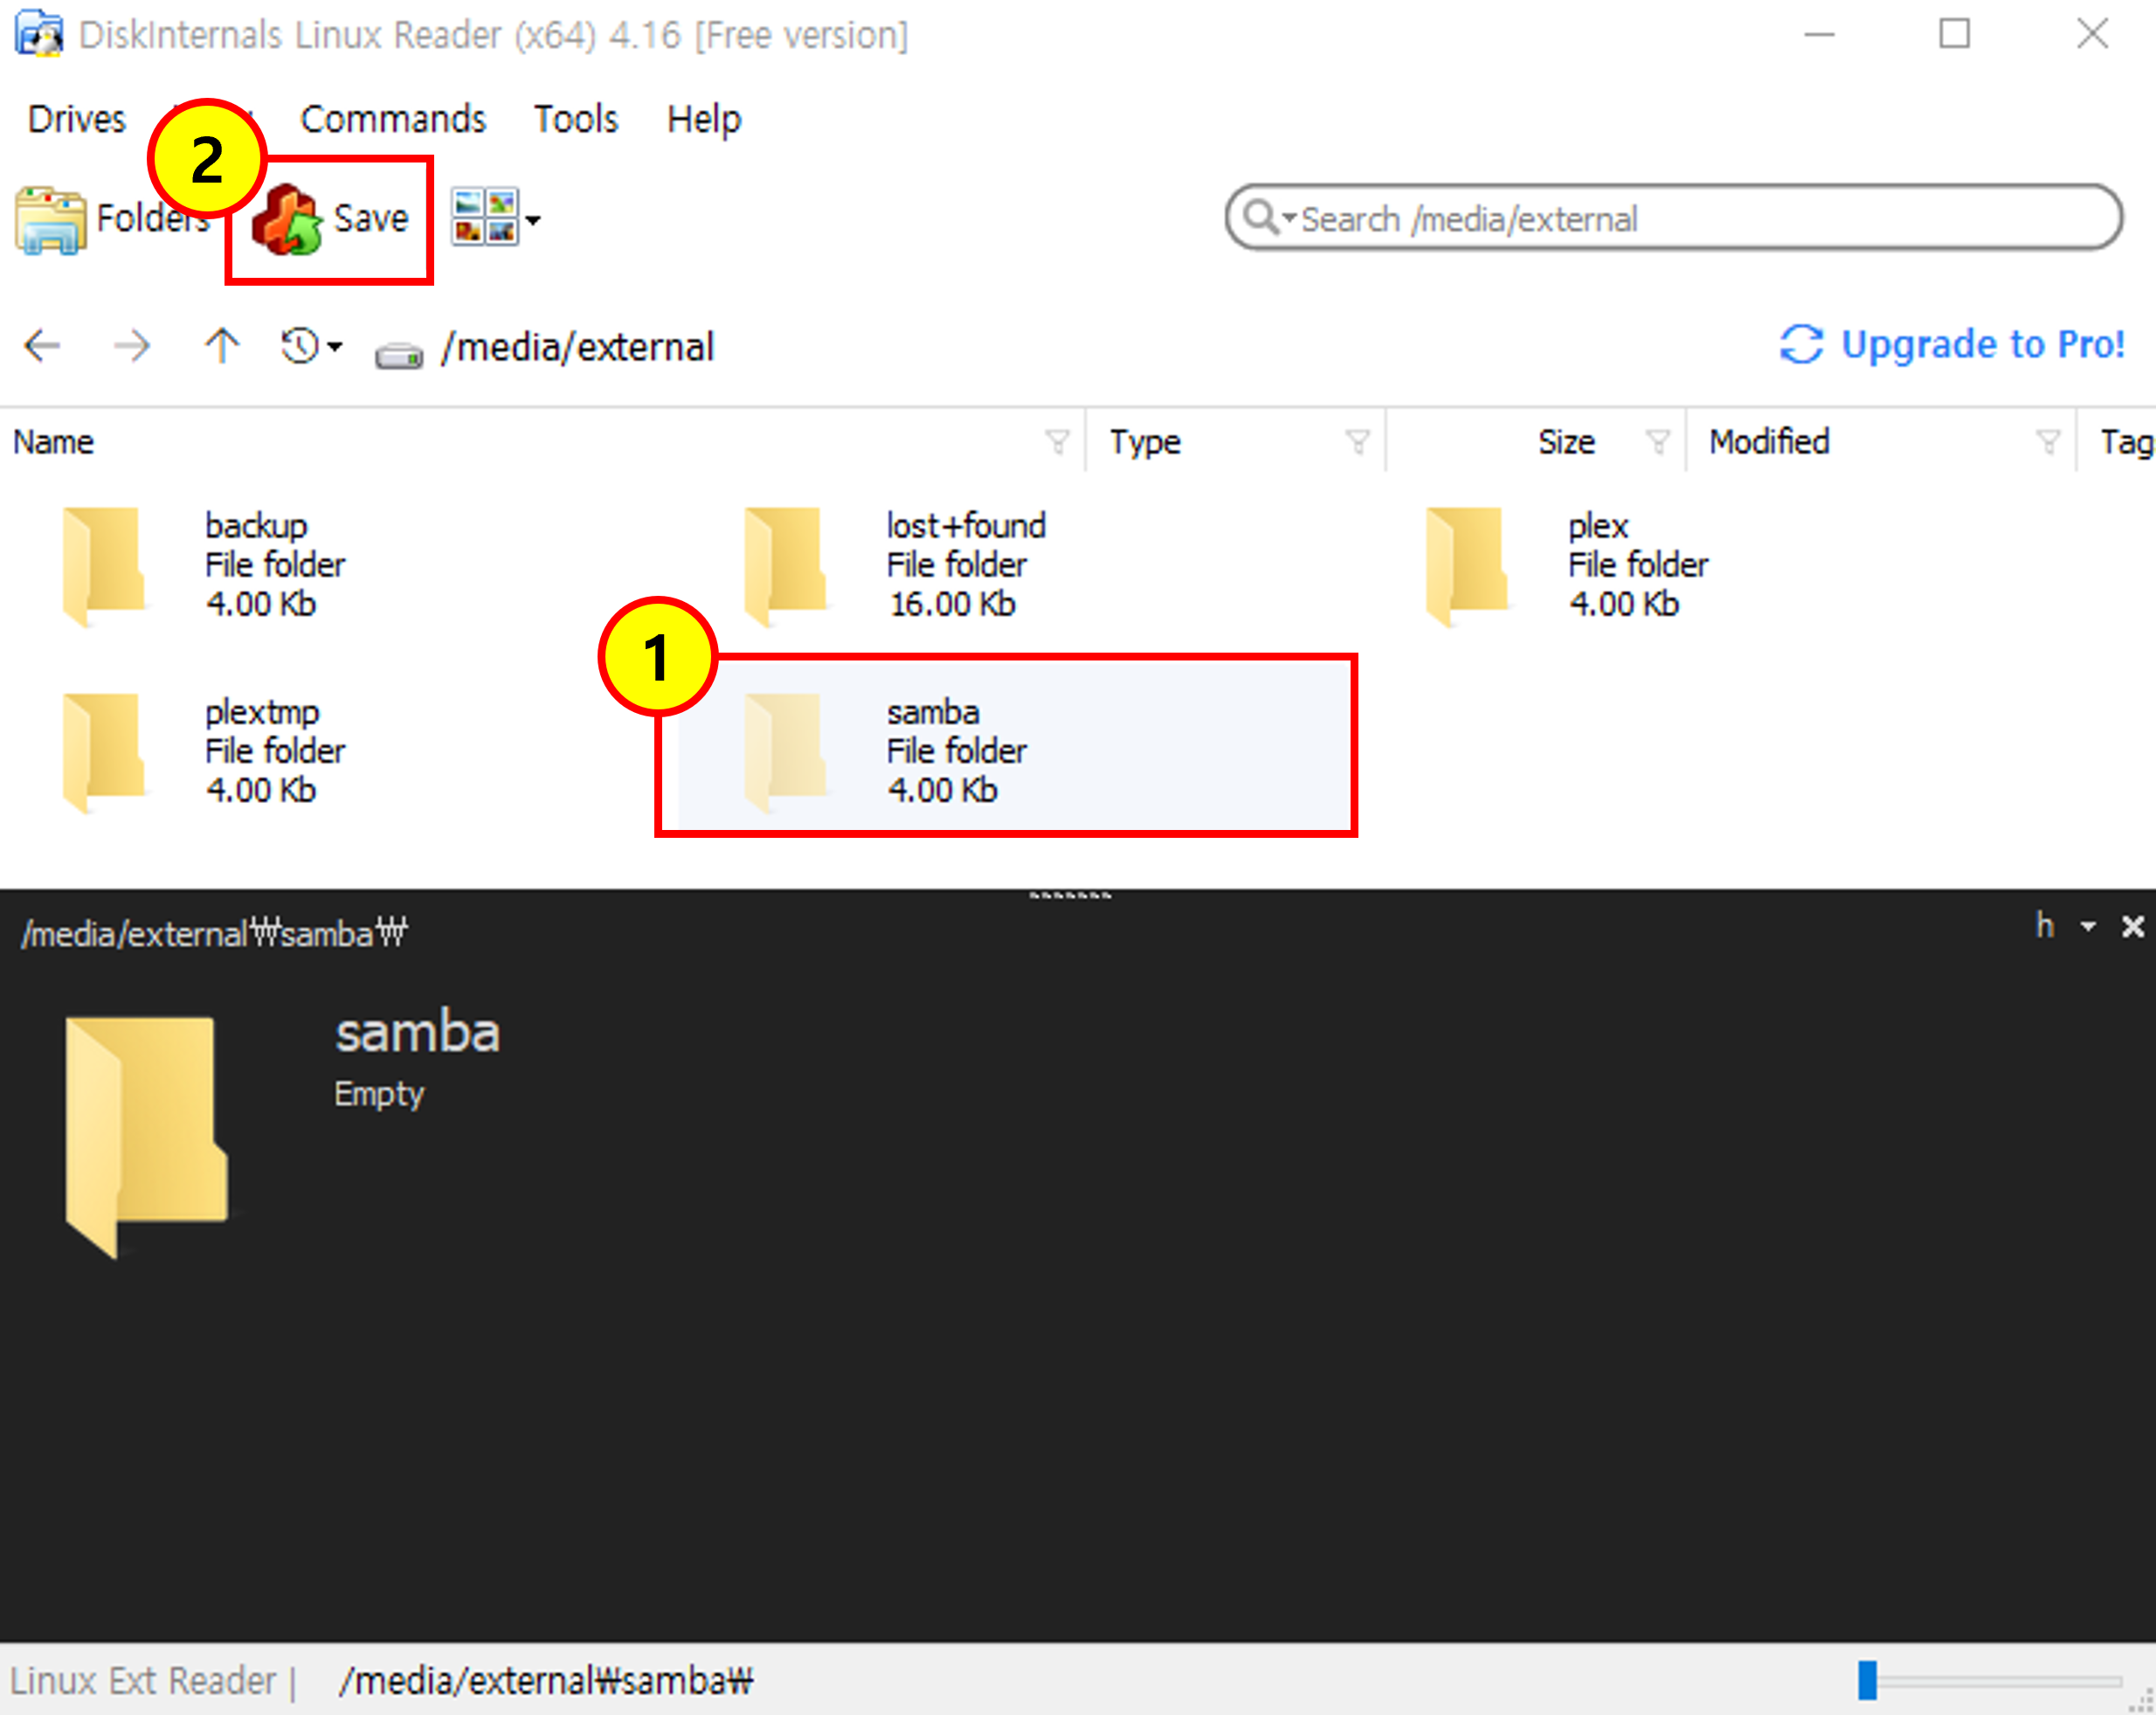Expand the history dropdown arrow

click(x=335, y=347)
